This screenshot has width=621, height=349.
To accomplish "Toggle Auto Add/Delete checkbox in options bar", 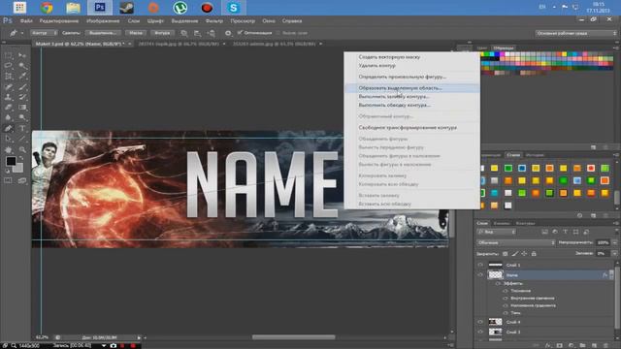I will pos(240,33).
